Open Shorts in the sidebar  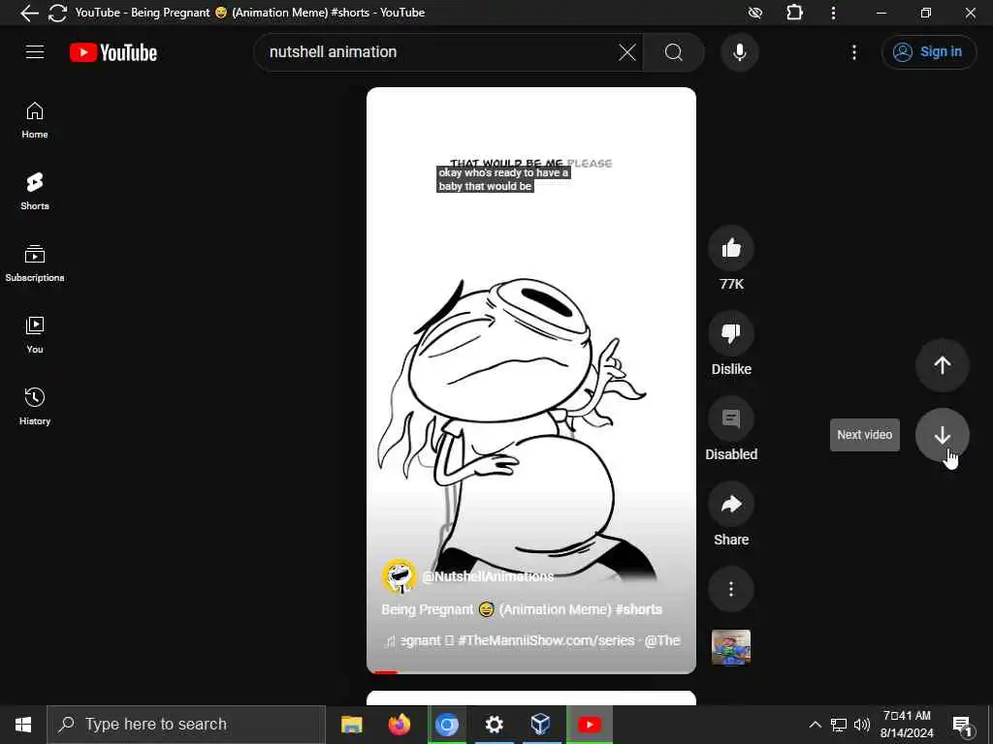[x=35, y=191]
